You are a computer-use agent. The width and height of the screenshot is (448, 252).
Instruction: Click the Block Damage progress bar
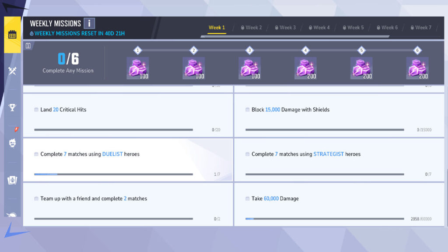[325, 129]
